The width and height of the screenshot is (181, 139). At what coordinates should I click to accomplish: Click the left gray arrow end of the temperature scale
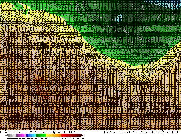(x=7, y=135)
